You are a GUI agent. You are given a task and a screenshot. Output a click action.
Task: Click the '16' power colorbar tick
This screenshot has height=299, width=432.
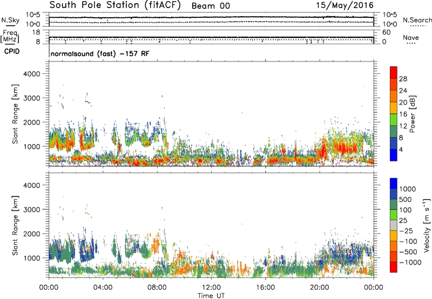(403, 114)
